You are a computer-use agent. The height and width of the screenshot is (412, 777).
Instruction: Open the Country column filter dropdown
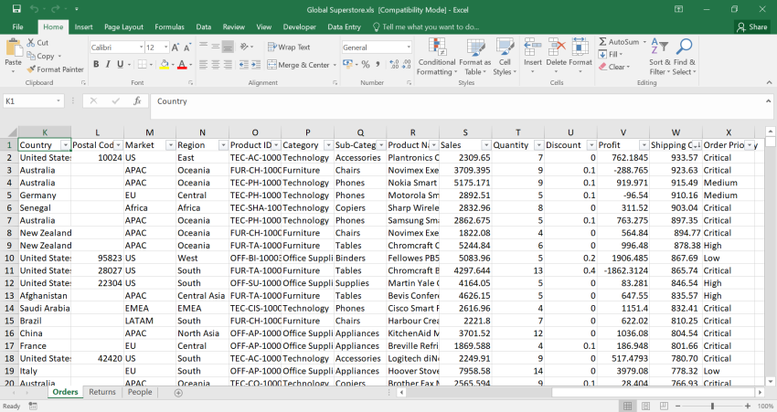tap(65, 145)
